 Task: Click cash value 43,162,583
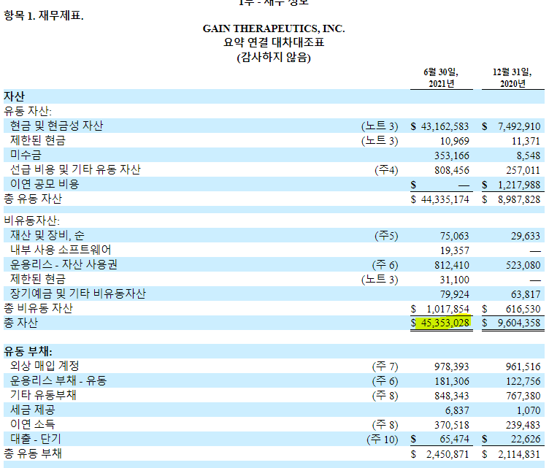[445, 126]
